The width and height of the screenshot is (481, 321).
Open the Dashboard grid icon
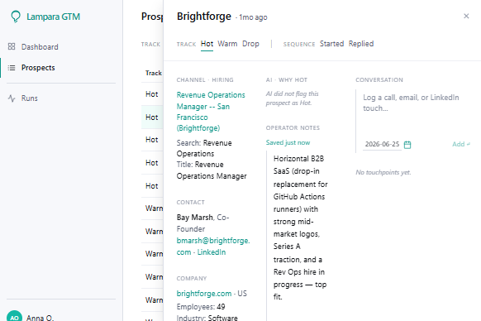12,46
